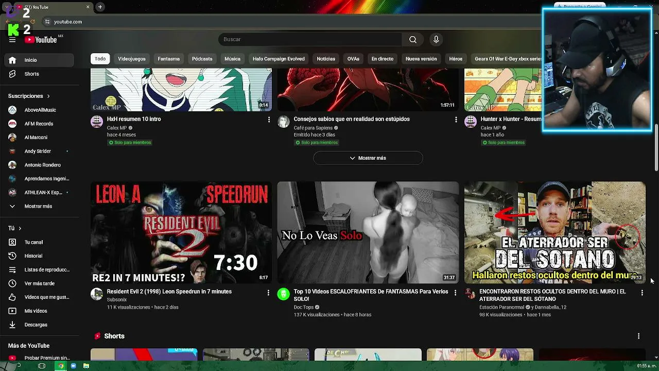Focus the Buscar search field

tap(310, 39)
